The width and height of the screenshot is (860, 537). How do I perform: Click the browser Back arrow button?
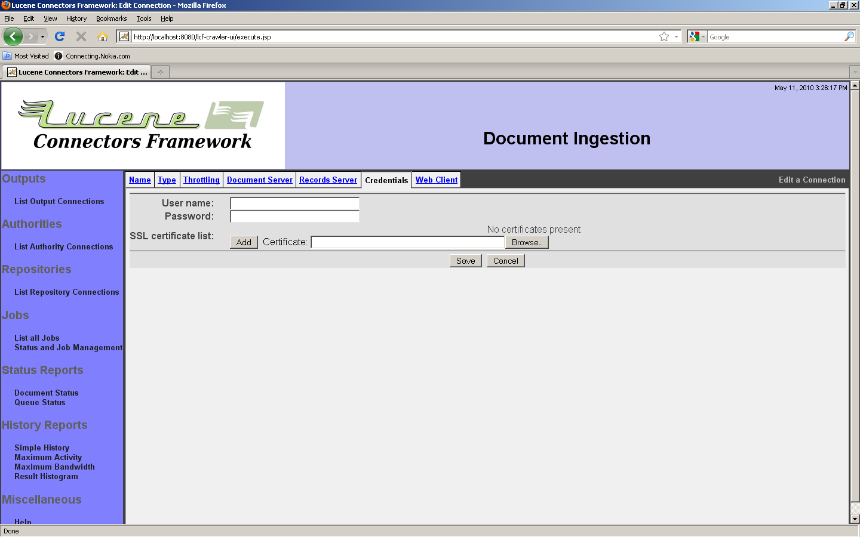click(x=13, y=36)
